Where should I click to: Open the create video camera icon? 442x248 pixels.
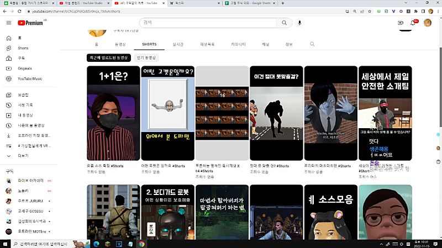point(401,23)
